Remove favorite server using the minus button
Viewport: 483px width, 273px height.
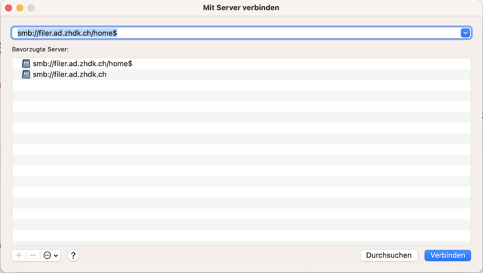pos(33,255)
